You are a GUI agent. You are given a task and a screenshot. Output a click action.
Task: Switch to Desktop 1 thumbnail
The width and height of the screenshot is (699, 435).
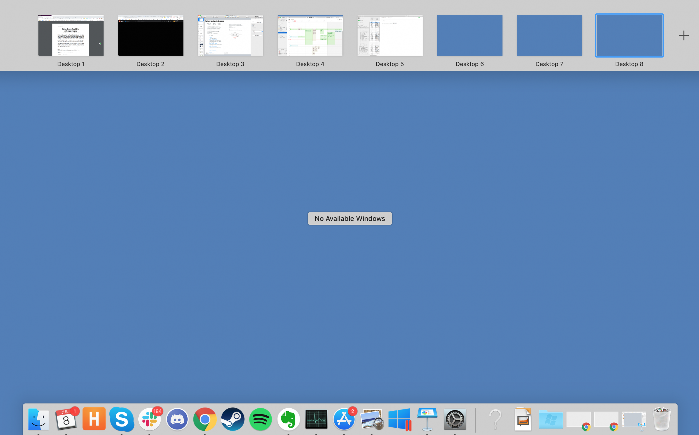[x=71, y=35]
